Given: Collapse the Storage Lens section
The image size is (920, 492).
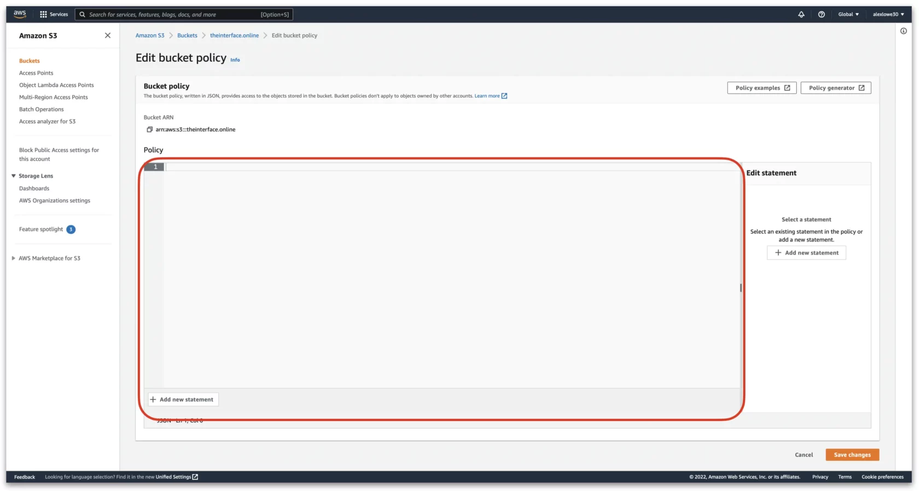Looking at the screenshot, I should (14, 176).
